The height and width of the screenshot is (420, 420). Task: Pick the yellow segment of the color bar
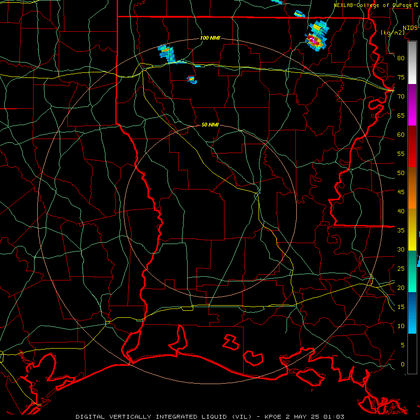coord(412,230)
